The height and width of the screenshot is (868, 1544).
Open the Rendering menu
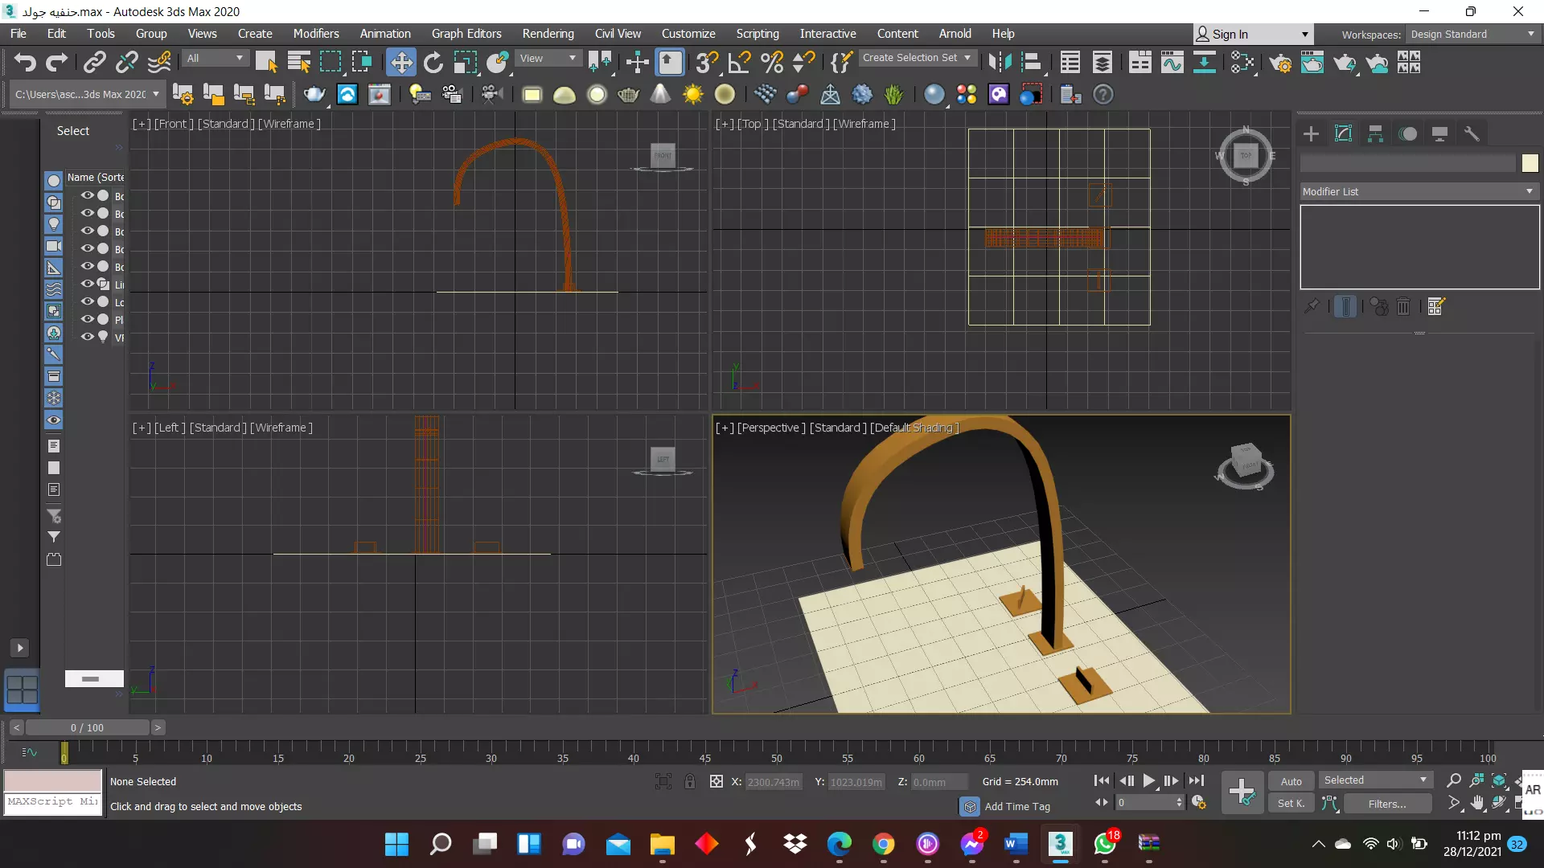click(x=548, y=34)
